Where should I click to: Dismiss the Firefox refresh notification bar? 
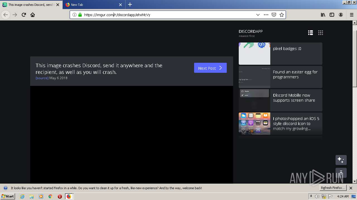(351, 188)
